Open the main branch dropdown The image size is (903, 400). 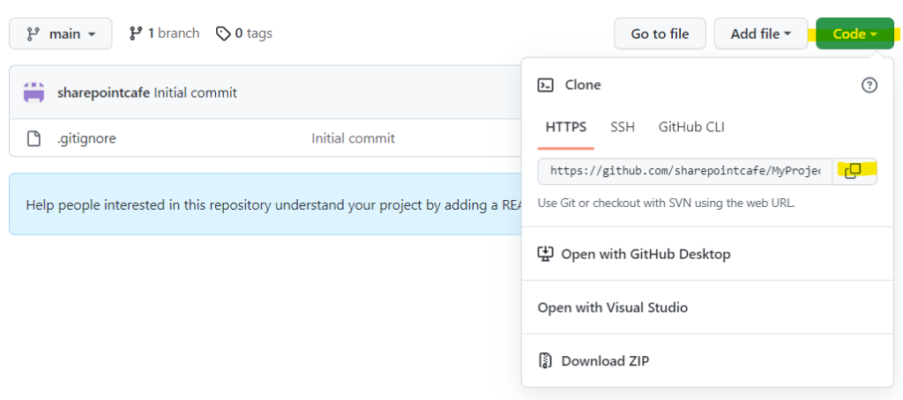tap(61, 34)
